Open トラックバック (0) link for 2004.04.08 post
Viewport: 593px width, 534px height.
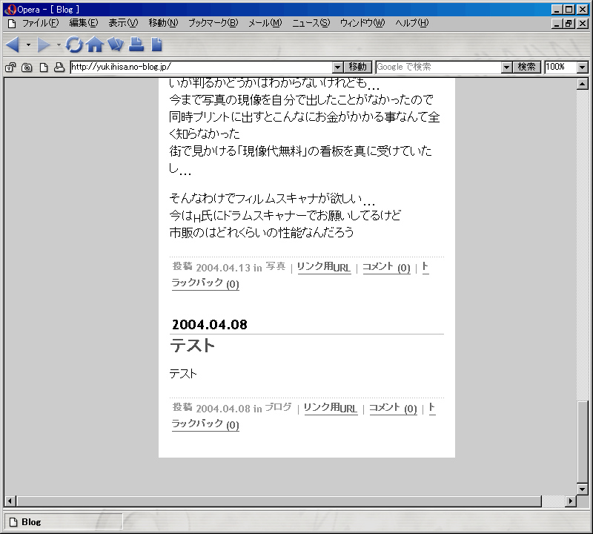click(x=205, y=424)
